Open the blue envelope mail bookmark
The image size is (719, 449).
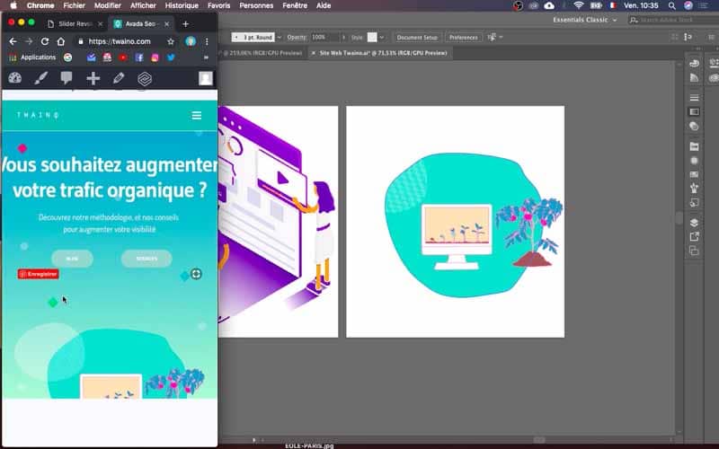92,57
